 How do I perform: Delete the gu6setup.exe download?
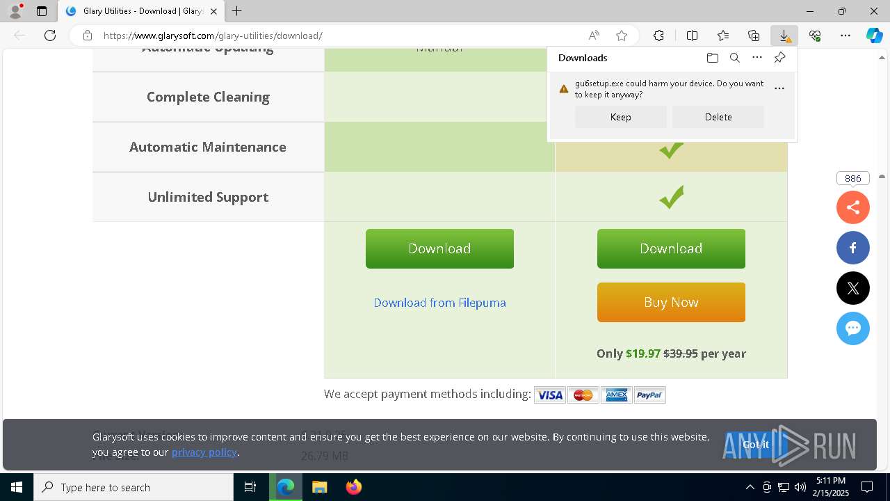point(718,117)
